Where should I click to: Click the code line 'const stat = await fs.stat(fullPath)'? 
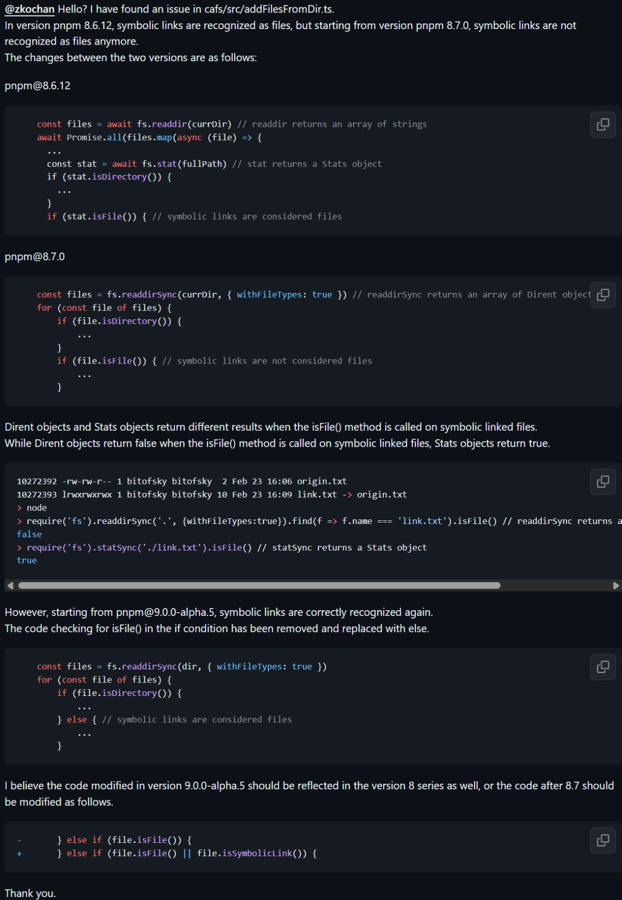[137, 164]
